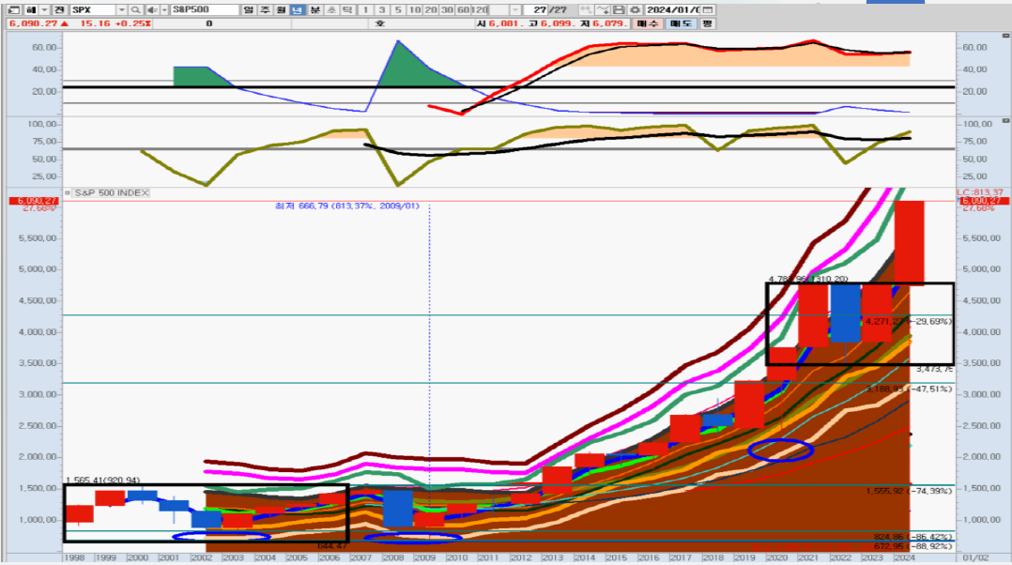This screenshot has width=1012, height=565.
Task: Set interval to 1
Action: pyautogui.click(x=365, y=10)
